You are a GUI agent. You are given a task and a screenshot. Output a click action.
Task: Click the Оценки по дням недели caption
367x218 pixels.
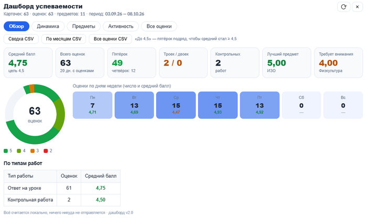click(x=122, y=86)
